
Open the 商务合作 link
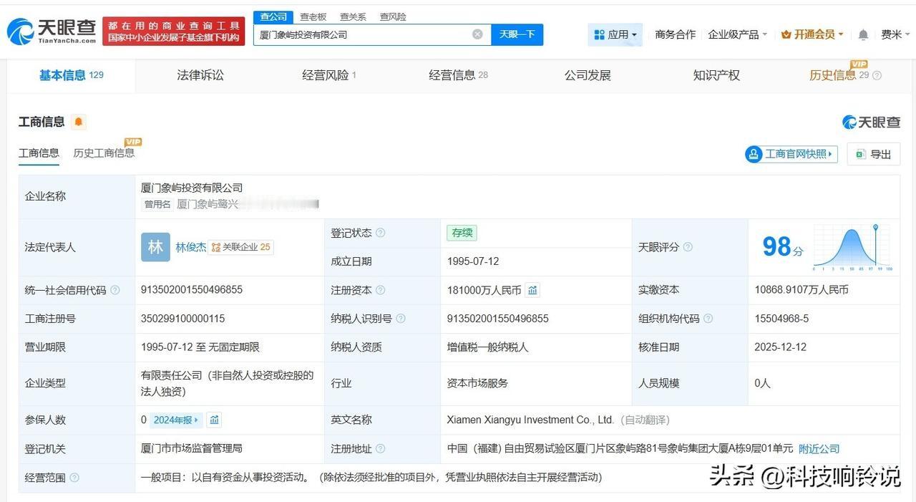point(675,34)
